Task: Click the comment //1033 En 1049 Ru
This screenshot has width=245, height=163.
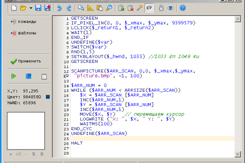Action: point(174,57)
